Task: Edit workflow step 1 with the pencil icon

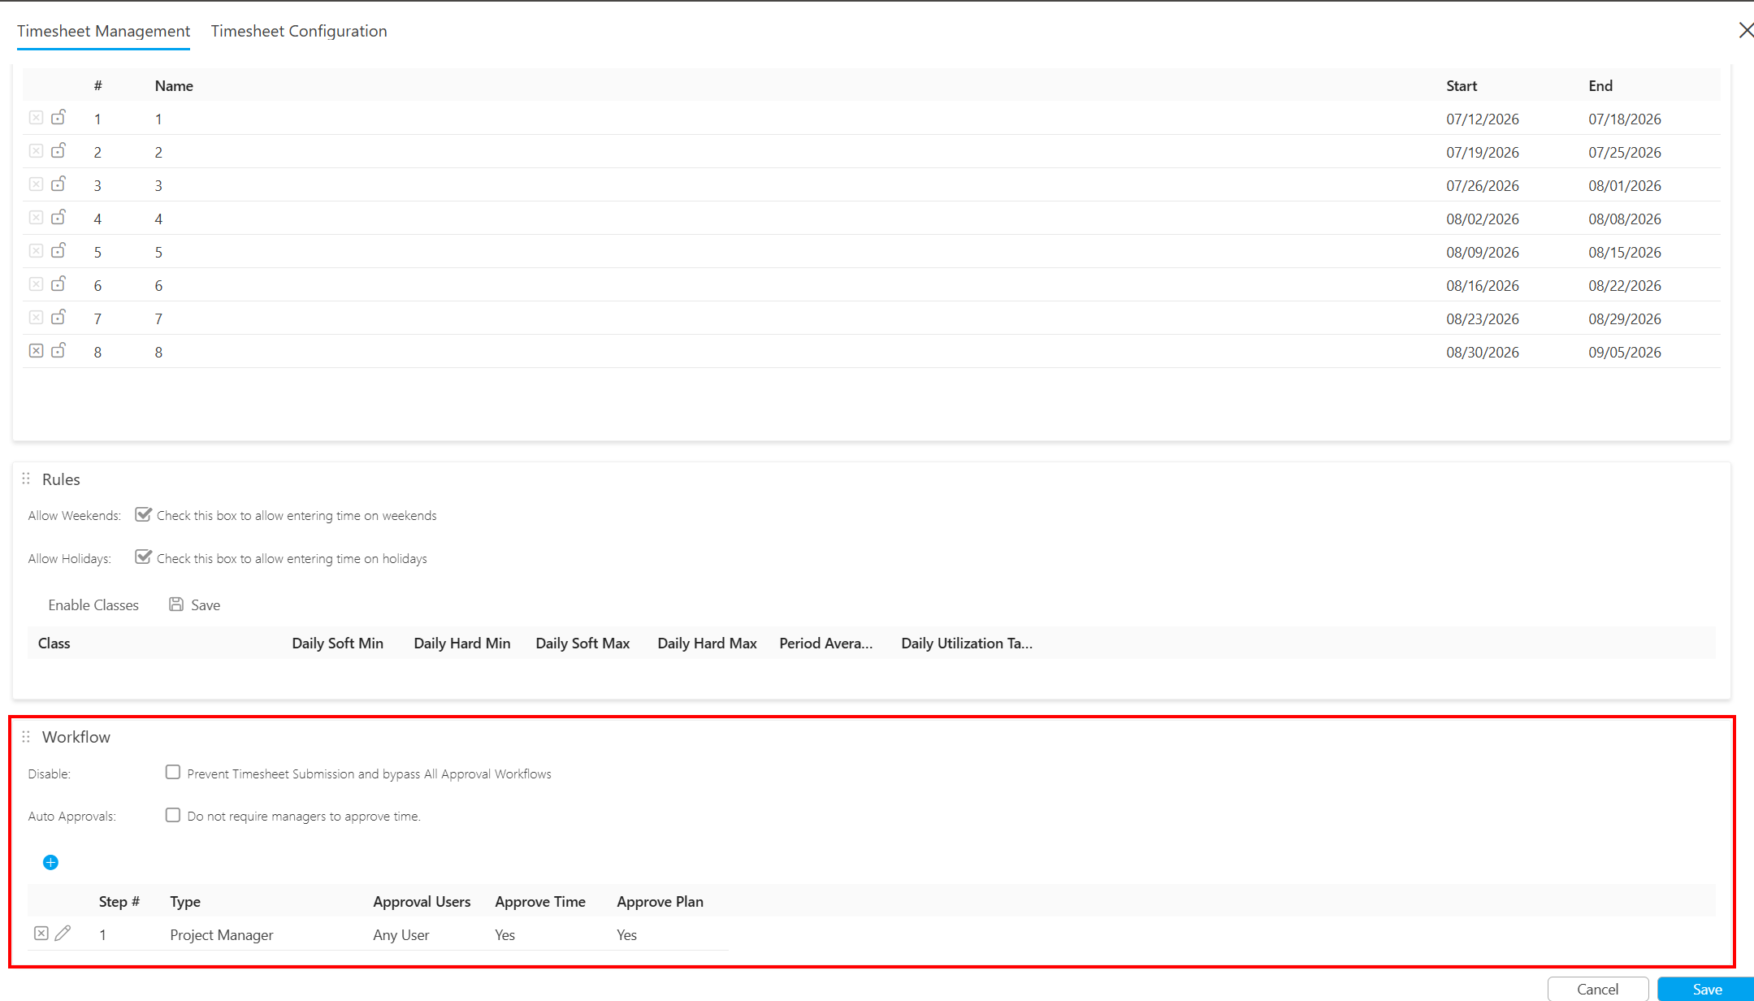Action: (63, 934)
